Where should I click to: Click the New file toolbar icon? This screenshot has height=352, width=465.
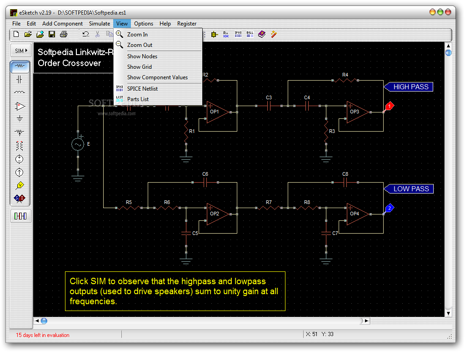16,34
